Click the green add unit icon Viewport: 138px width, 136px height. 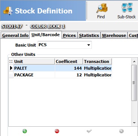click(25, 131)
